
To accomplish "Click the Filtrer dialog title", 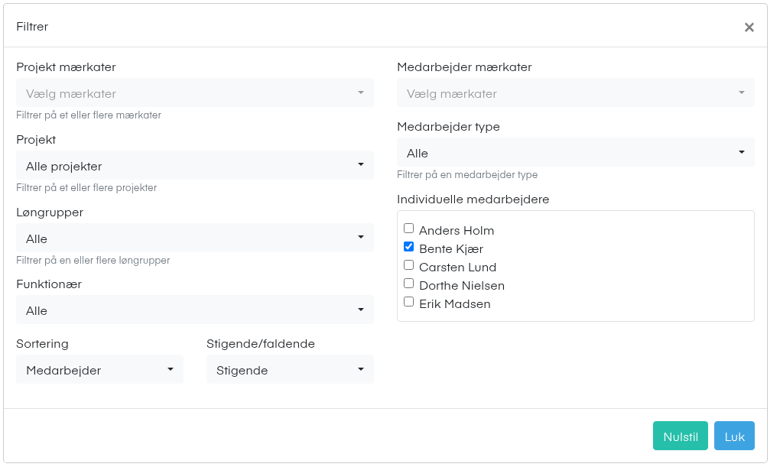I will [x=32, y=27].
